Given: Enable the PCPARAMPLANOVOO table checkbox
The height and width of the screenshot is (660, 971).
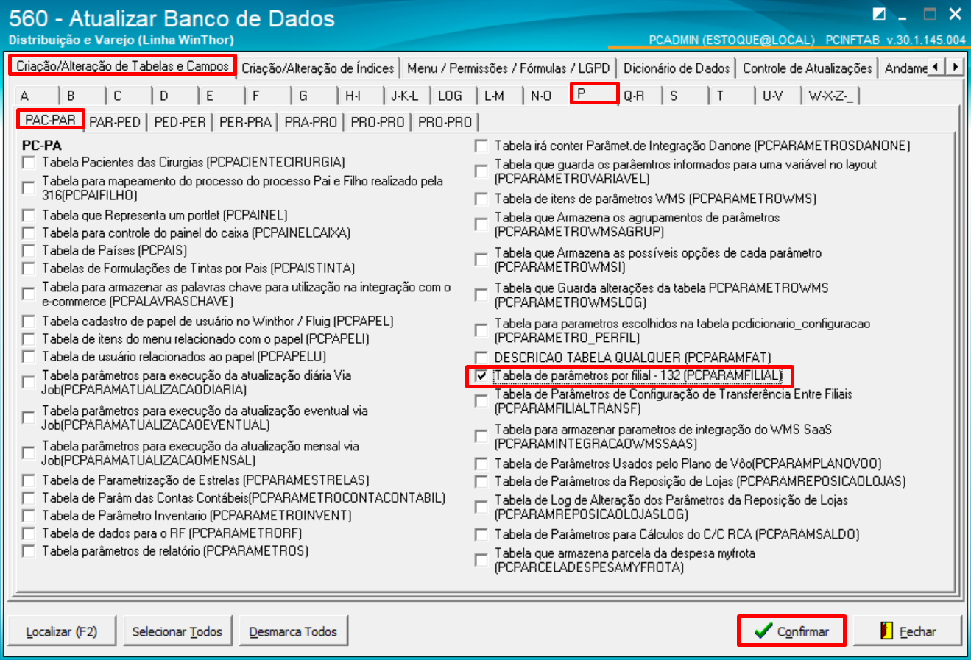Looking at the screenshot, I should [x=481, y=464].
